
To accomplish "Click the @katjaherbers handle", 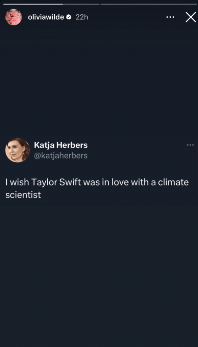I will coord(61,156).
